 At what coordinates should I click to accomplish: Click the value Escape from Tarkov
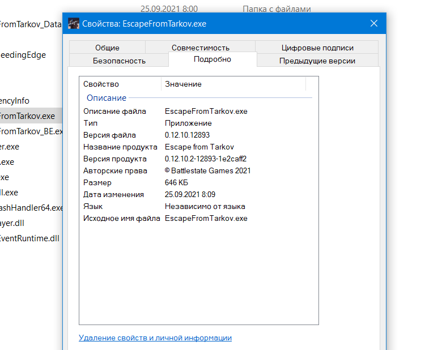[199, 147]
